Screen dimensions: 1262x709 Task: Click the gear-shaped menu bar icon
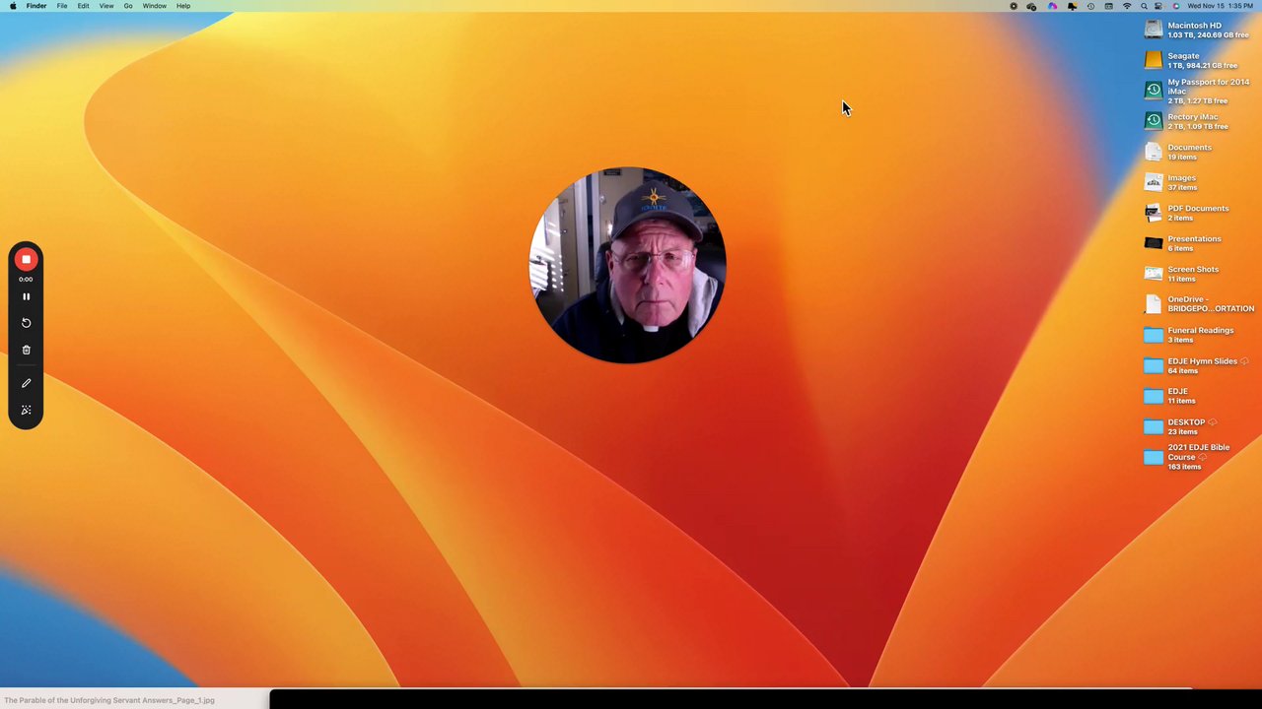click(1014, 6)
